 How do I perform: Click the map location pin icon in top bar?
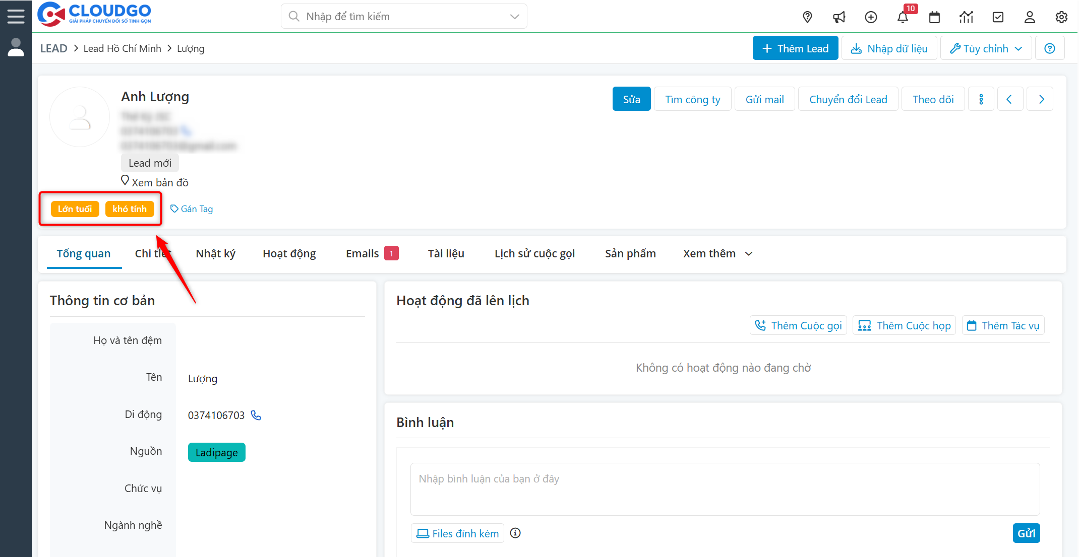[x=807, y=17]
